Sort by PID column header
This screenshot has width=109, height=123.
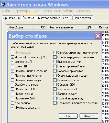pyautogui.click(x=40, y=27)
